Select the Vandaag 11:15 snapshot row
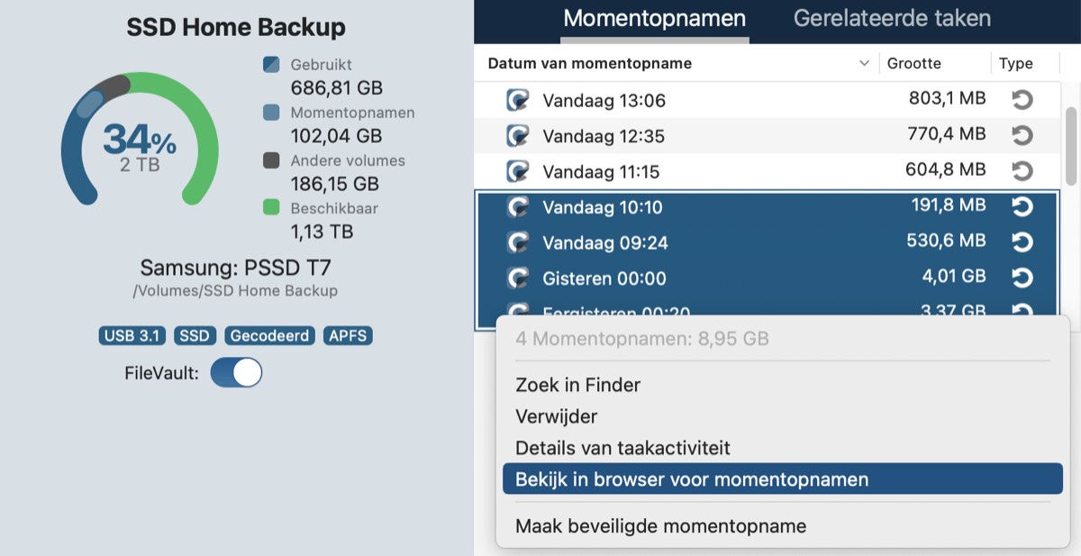Viewport: 1081px width, 556px height. [768, 170]
